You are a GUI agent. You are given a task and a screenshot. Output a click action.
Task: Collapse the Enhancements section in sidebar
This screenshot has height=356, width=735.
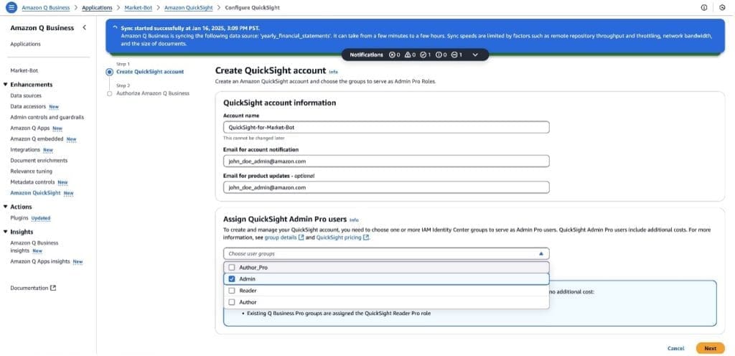click(6, 85)
